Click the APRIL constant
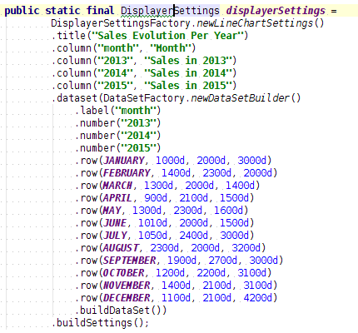The height and width of the screenshot is (333, 358). pyautogui.click(x=117, y=198)
